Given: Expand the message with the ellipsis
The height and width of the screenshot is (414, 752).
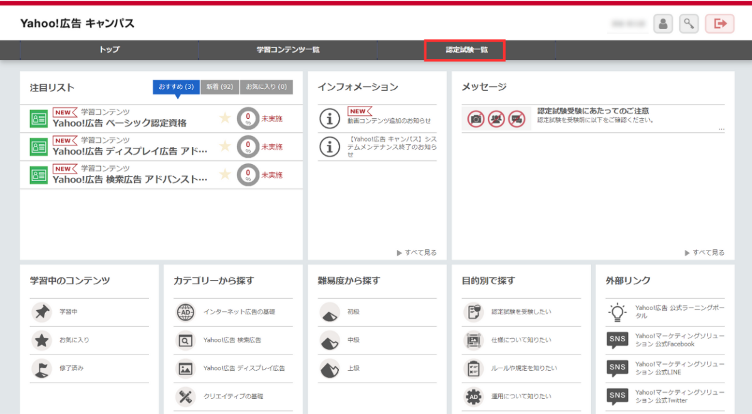Looking at the screenshot, I should tap(721, 128).
